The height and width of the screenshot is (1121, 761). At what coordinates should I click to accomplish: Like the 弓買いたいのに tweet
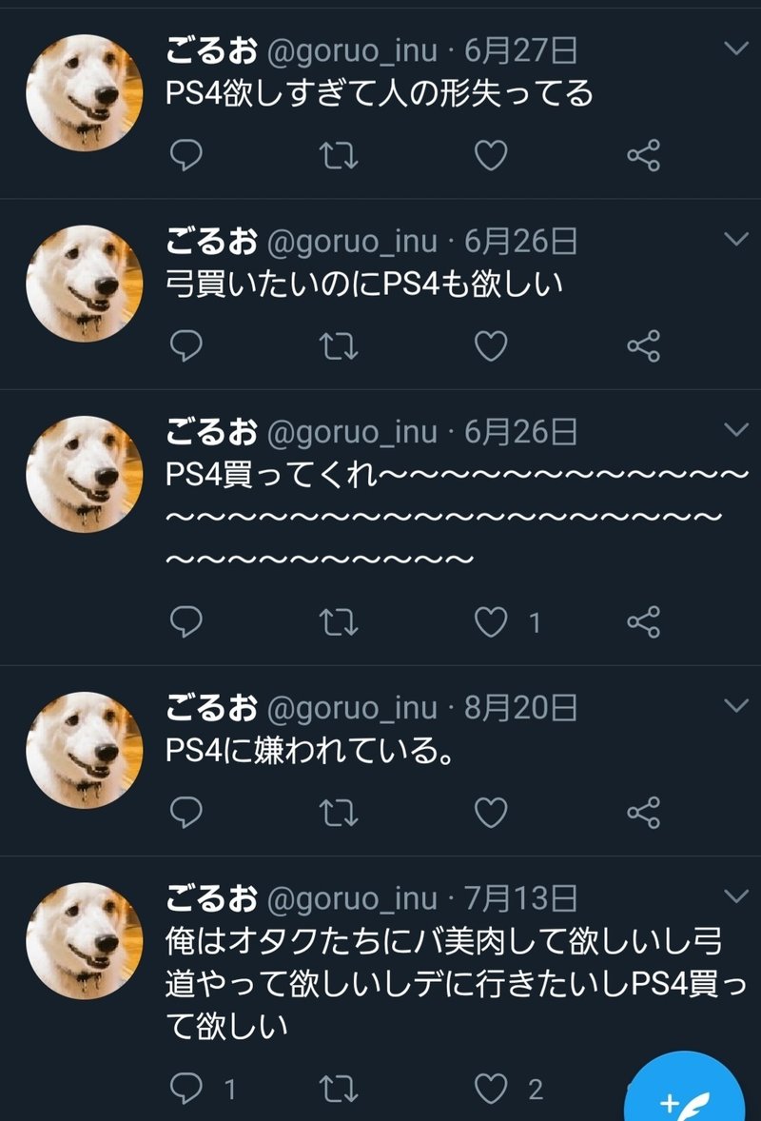click(491, 346)
